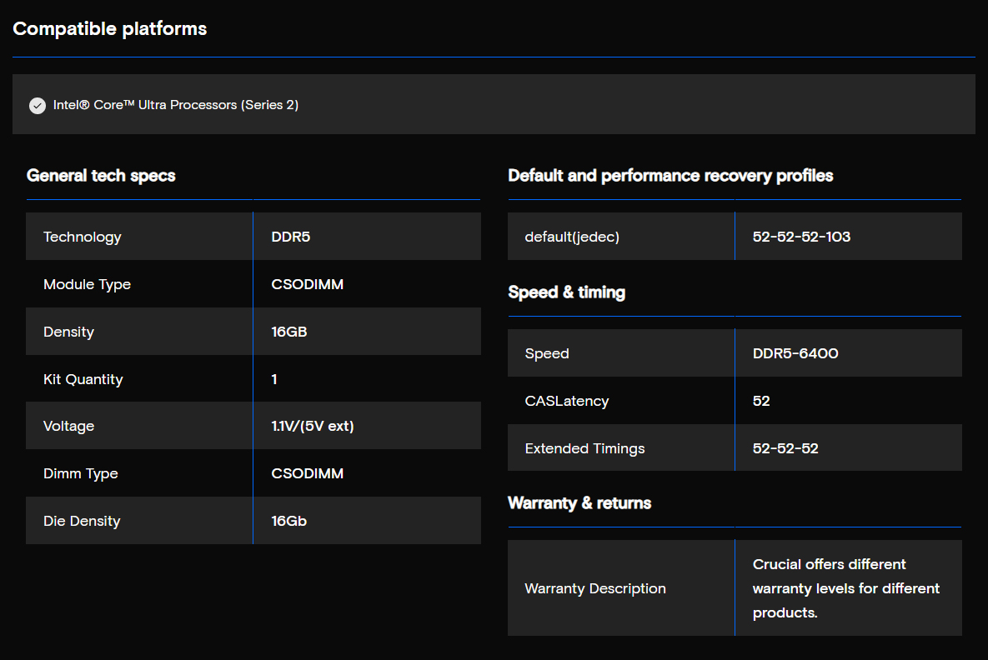Click the 'Dimm Type' label
This screenshot has width=988, height=660.
tap(80, 473)
